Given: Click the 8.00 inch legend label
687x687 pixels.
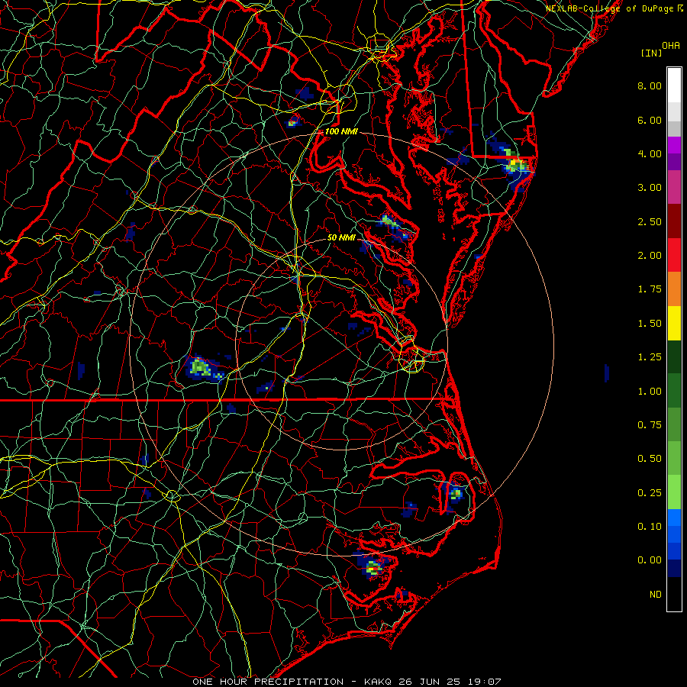Looking at the screenshot, I should tap(650, 85).
